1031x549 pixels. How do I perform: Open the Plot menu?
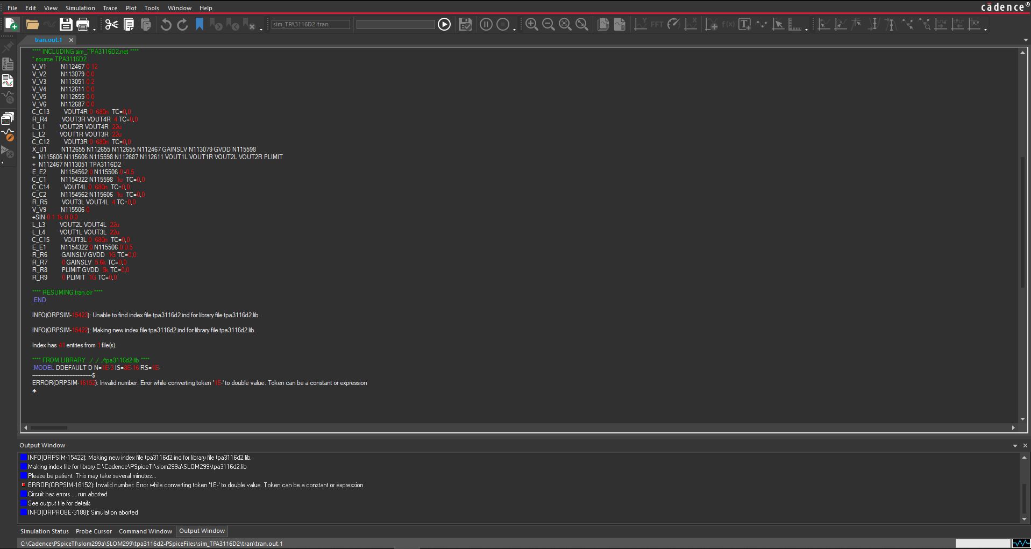[131, 8]
